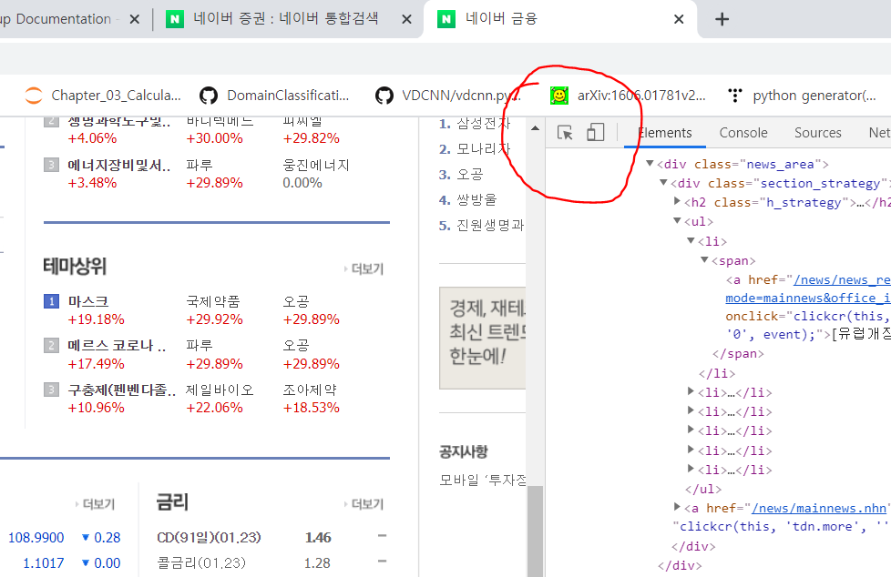This screenshot has height=577, width=891.
Task: Open 삼성전자 in the ranking list
Action: (x=484, y=123)
